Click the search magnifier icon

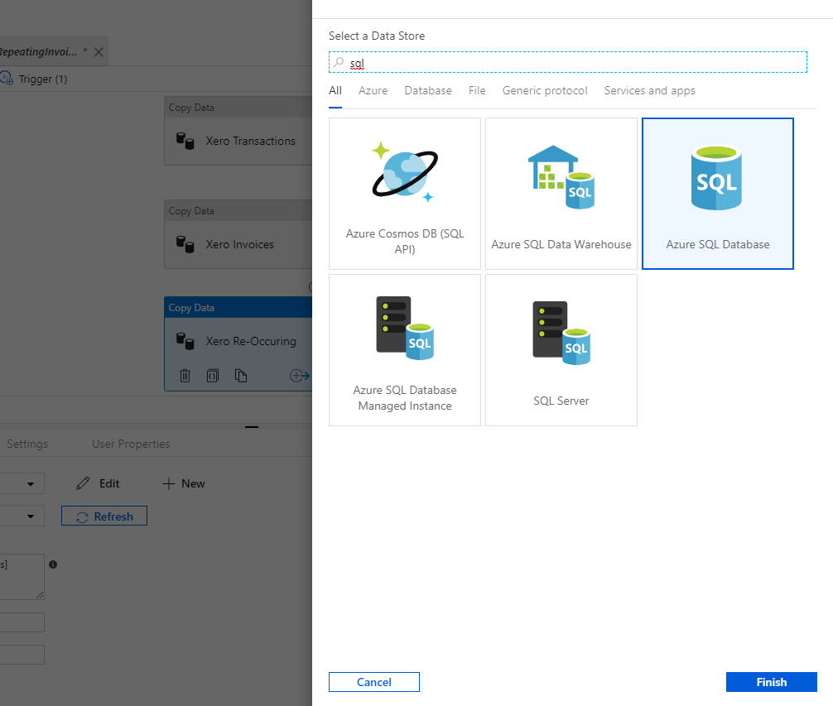[339, 62]
